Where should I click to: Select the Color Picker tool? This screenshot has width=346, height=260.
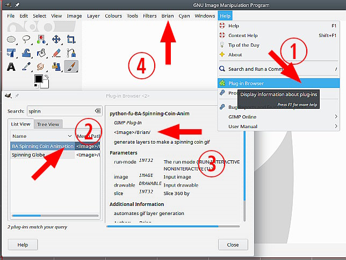pos(26,66)
